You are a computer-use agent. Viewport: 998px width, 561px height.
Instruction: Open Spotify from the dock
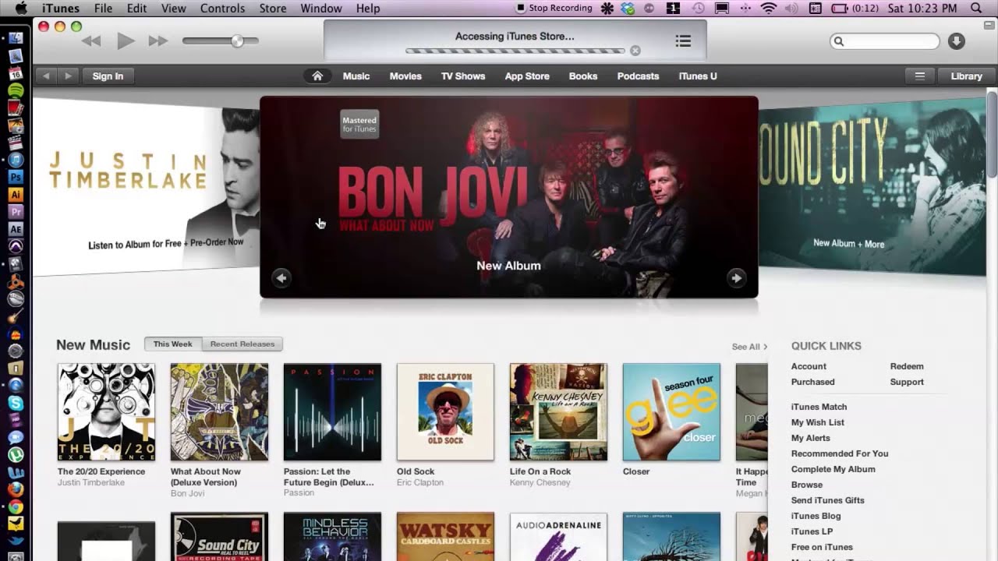[16, 90]
